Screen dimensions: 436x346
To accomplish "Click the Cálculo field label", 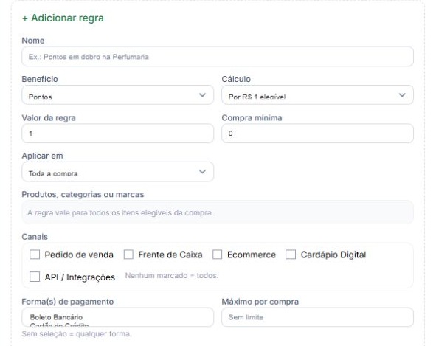I will click(x=236, y=79).
